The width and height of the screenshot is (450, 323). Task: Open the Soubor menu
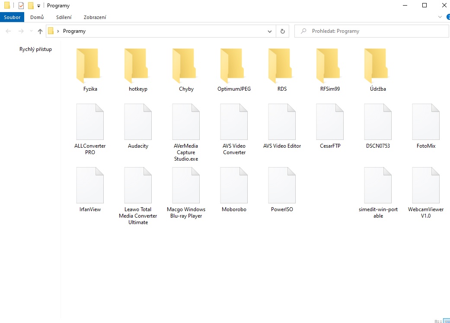(x=12, y=17)
